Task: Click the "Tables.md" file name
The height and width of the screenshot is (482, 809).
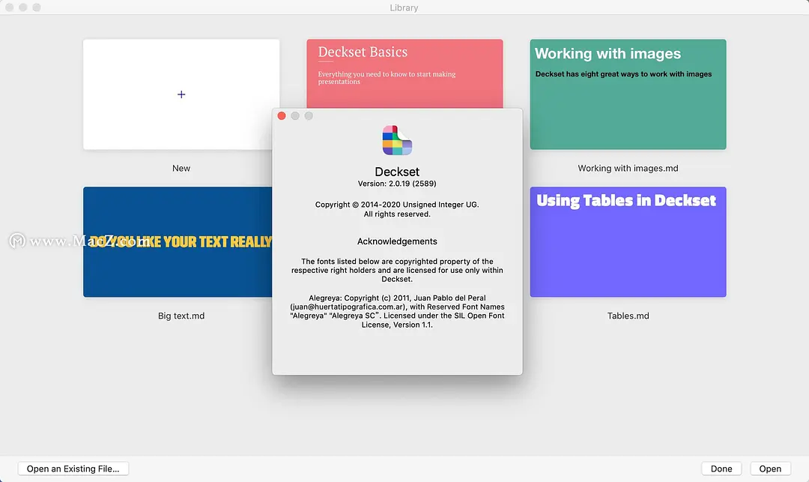Action: click(628, 316)
